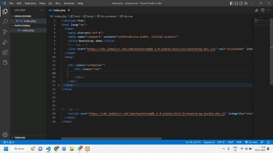Click the Run Code icon in editor toolbar
Viewport: 273px width, 153px height.
point(257,10)
